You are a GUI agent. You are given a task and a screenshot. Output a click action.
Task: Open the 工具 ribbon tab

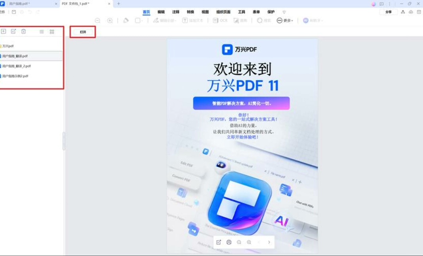pyautogui.click(x=242, y=12)
